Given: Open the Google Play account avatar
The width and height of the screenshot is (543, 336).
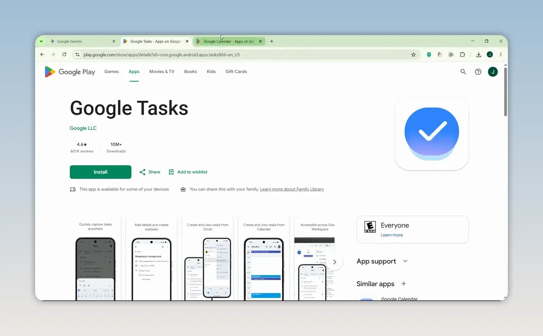Looking at the screenshot, I should [493, 72].
